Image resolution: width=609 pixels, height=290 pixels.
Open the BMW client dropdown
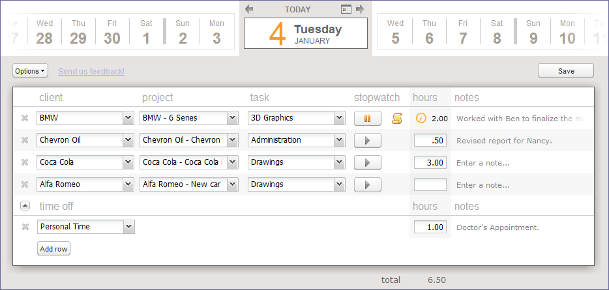128,118
